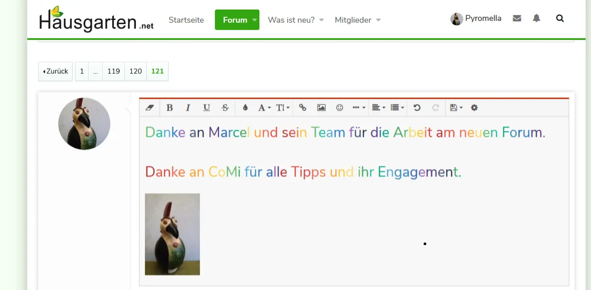The width and height of the screenshot is (591, 290).
Task: Check notifications via the bell icon
Action: click(x=536, y=18)
